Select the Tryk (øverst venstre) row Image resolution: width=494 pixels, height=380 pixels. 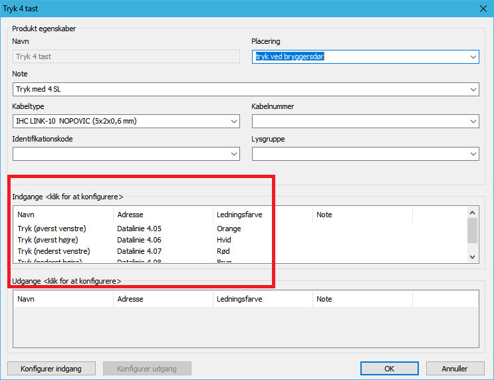pos(52,229)
